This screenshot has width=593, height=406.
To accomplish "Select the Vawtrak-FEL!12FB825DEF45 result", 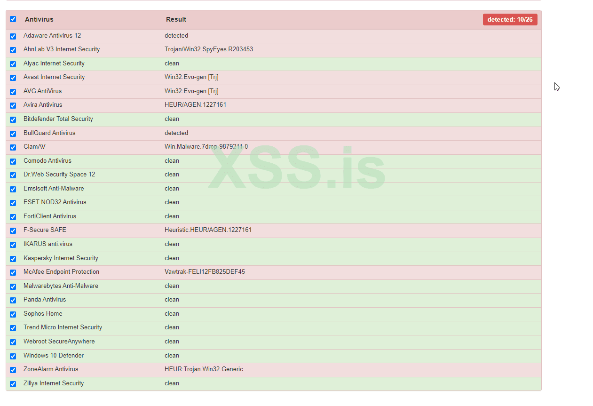I will [x=205, y=272].
